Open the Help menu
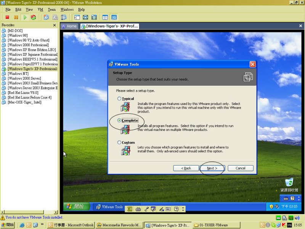Viewport: 305px width, 229px height. click(81, 10)
